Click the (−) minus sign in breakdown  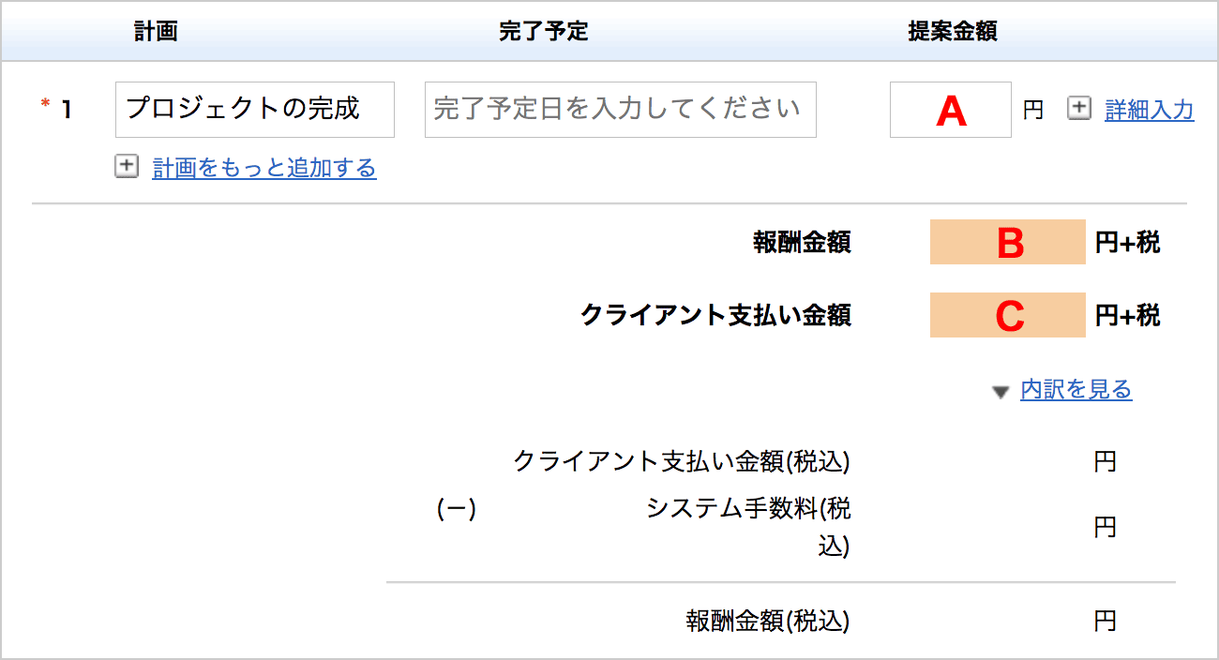458,509
